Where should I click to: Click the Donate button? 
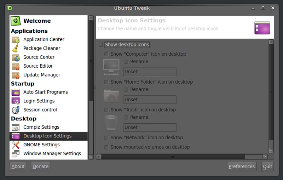[x=41, y=167]
